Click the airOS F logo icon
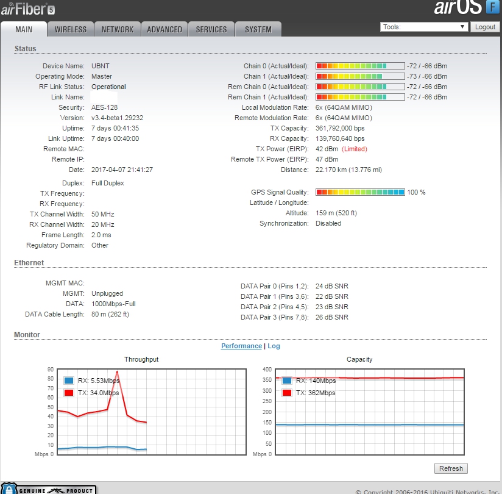 492,7
